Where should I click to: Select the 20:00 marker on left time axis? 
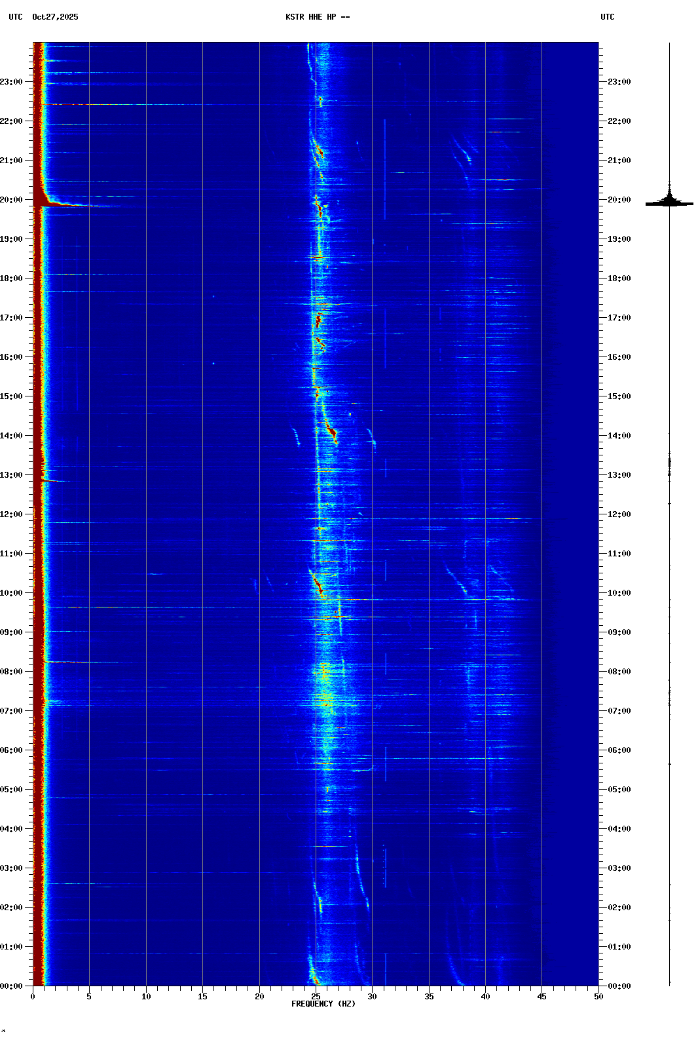coord(11,200)
